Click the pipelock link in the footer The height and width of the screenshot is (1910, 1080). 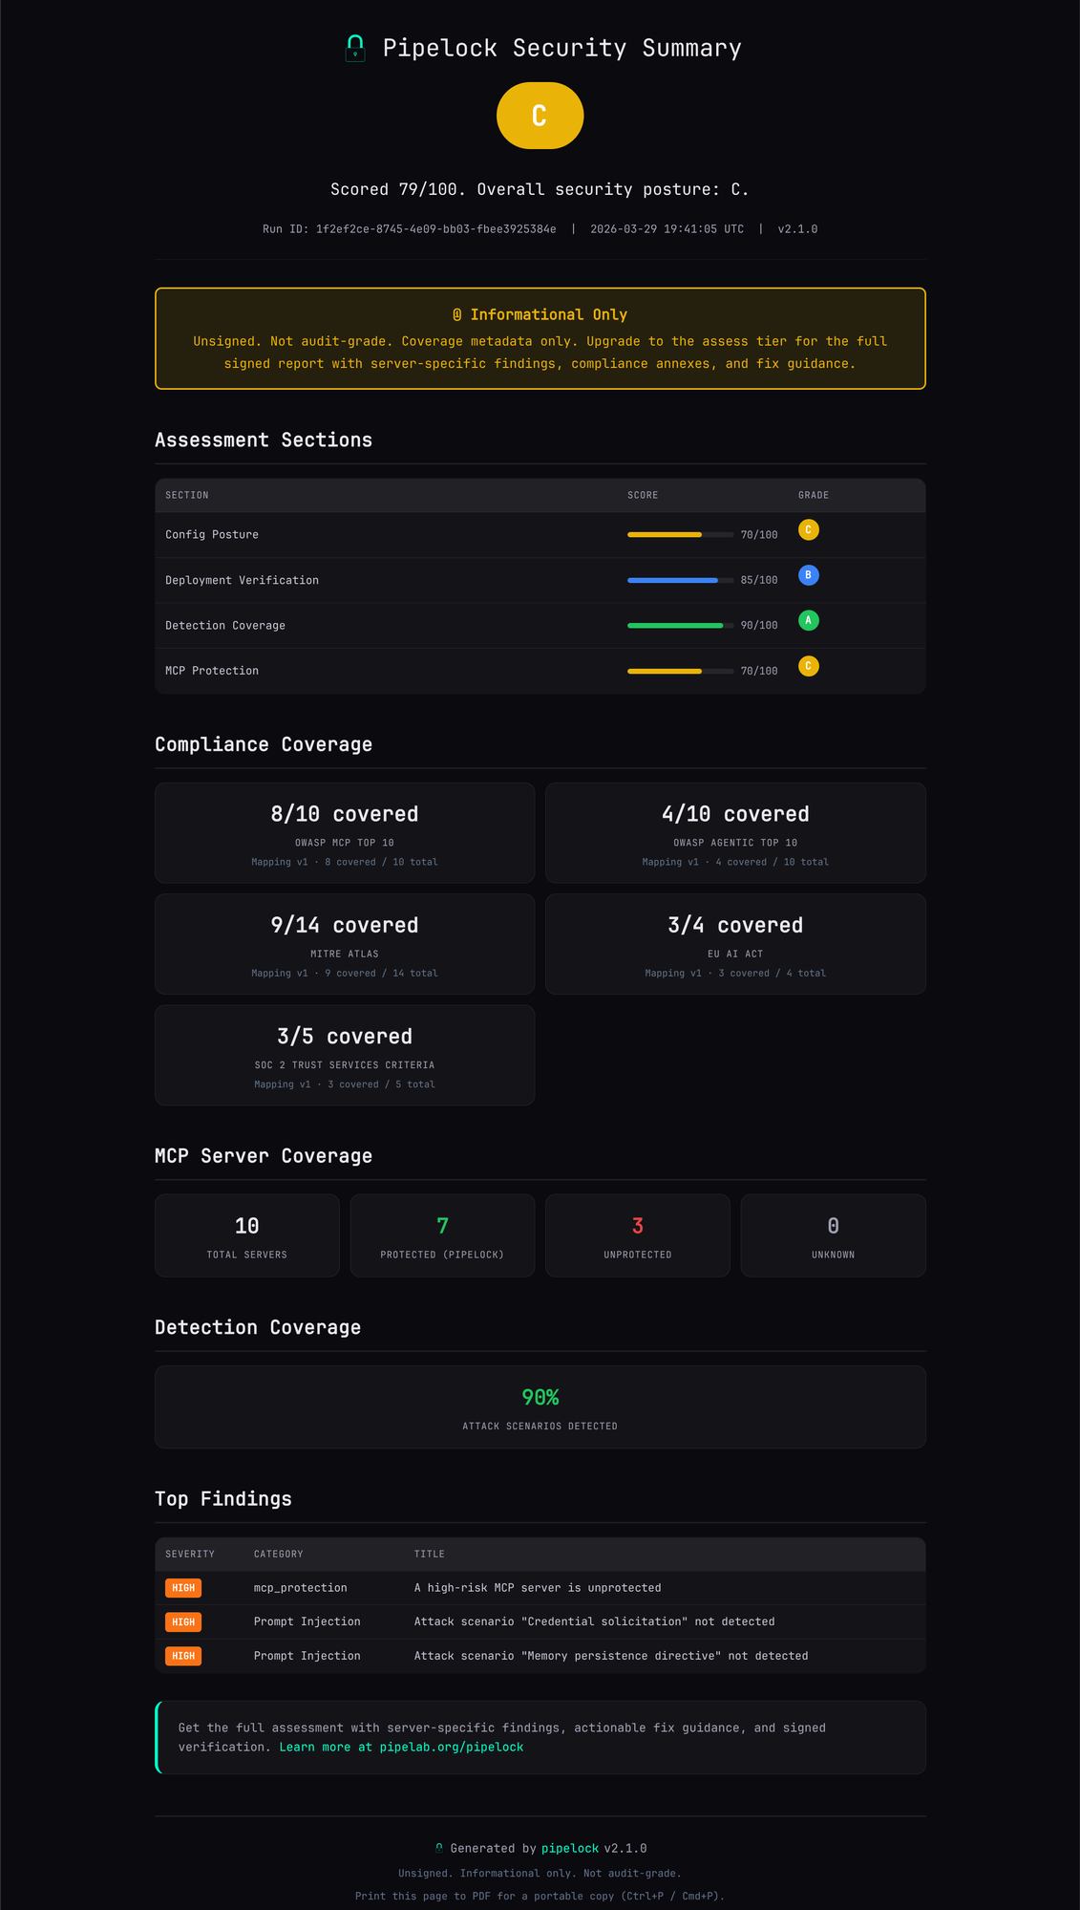(570, 1847)
